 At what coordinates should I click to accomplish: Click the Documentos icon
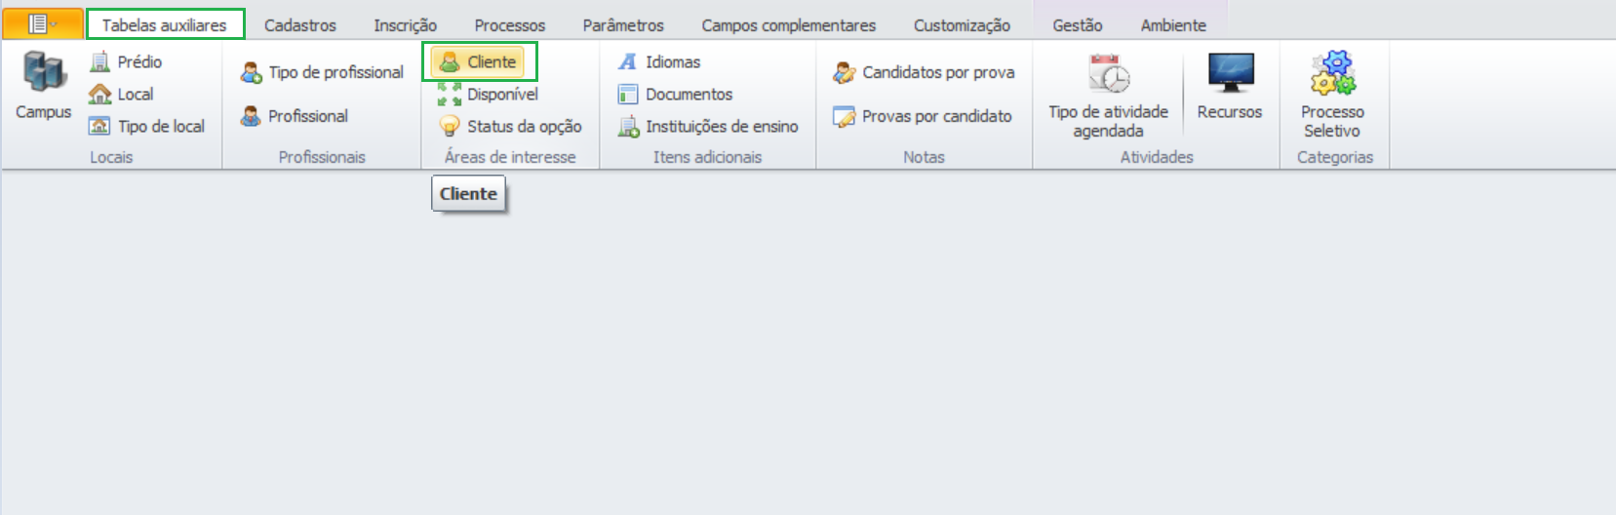pos(628,95)
